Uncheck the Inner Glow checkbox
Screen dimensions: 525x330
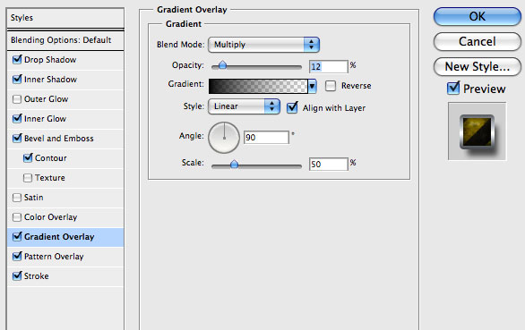(x=17, y=119)
